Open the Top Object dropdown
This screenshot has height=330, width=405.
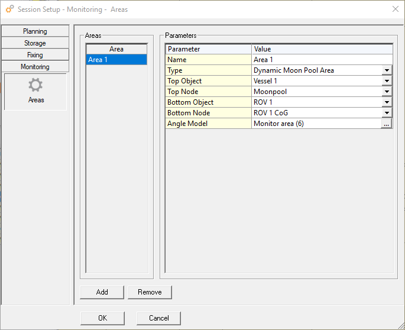pos(387,81)
